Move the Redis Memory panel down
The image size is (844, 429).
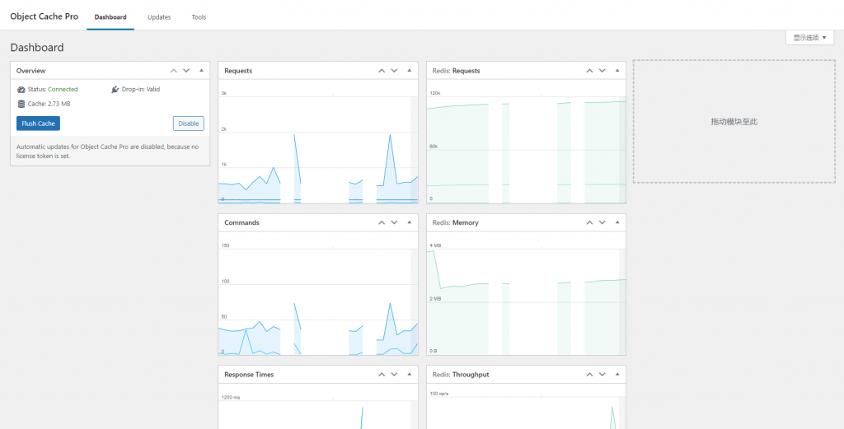(603, 222)
